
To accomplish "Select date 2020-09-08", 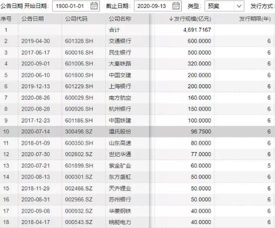I will tap(35, 211).
